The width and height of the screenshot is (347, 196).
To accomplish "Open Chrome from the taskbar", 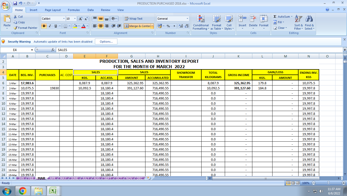I will pos(22,191).
